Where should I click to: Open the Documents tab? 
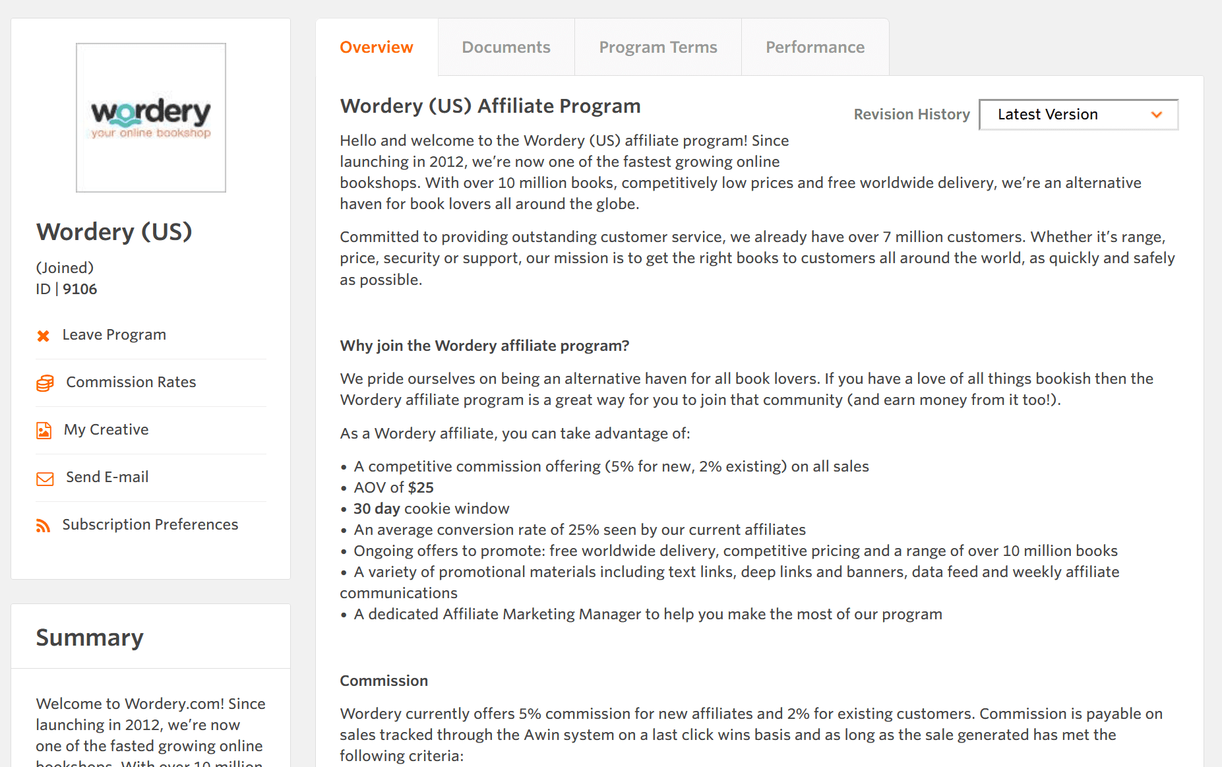click(x=506, y=47)
